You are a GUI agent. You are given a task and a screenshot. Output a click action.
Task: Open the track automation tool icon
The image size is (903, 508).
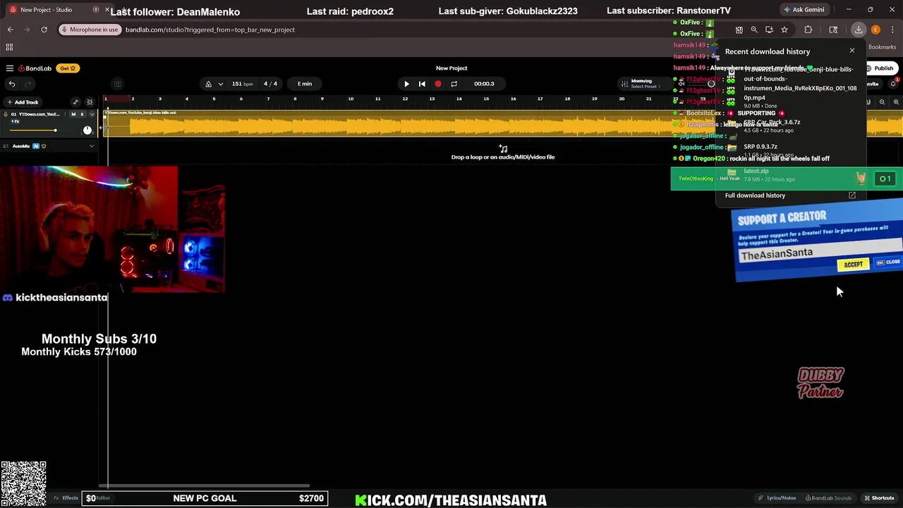click(75, 102)
